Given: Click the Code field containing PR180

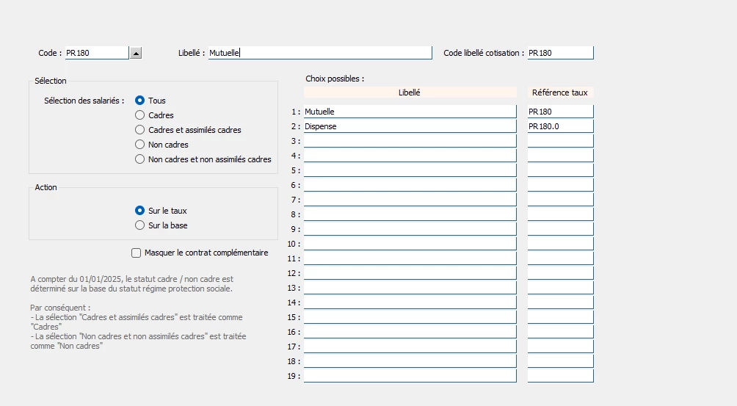Looking at the screenshot, I should click(96, 53).
